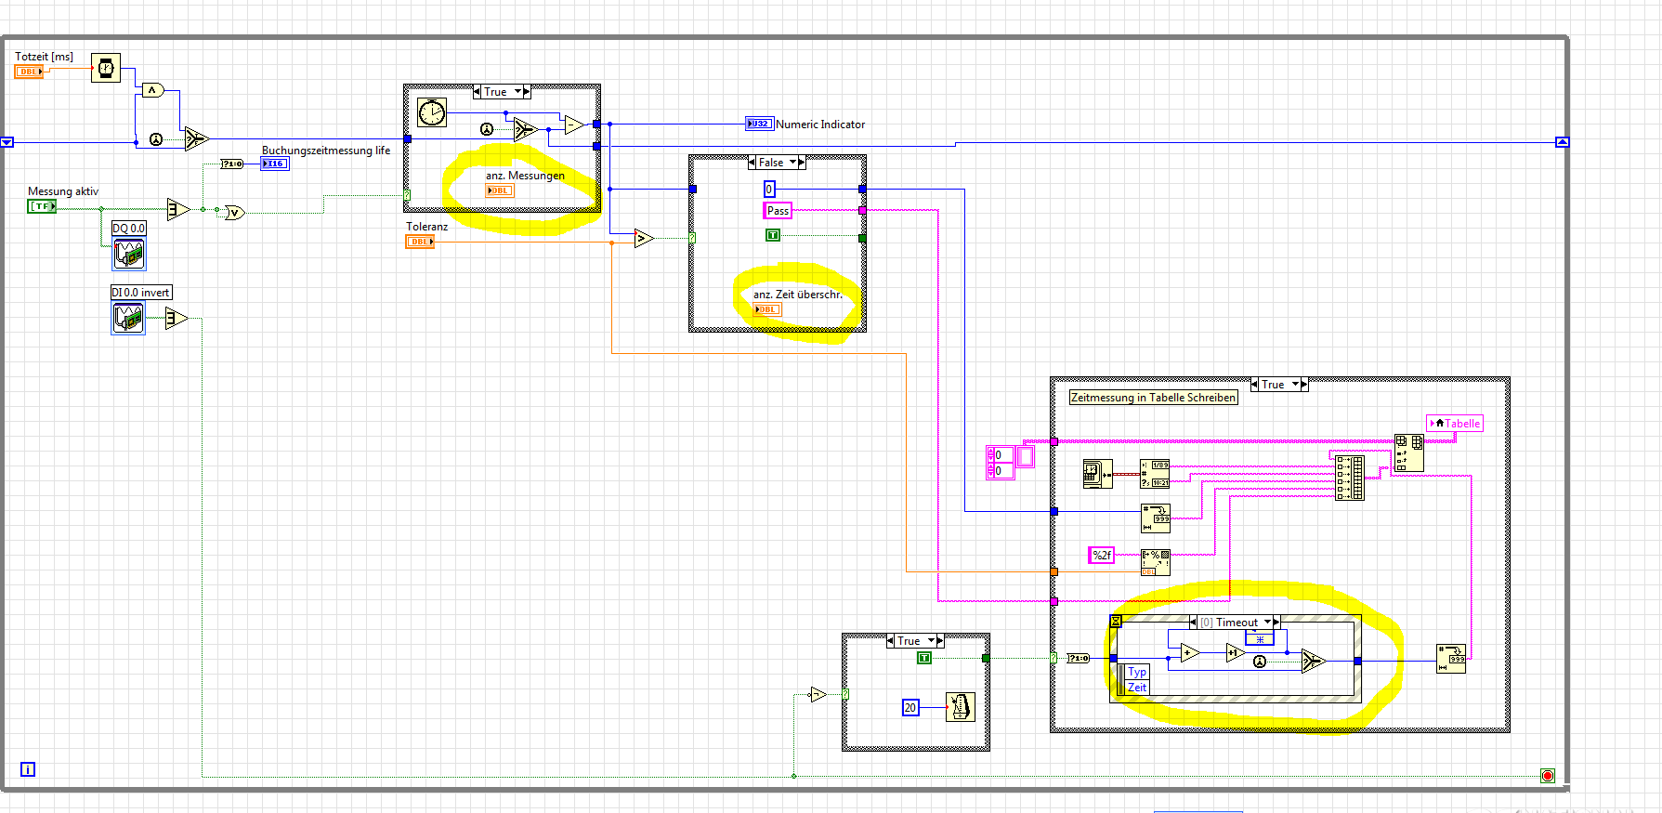Show previous case of the metronome case structure

(x=891, y=641)
